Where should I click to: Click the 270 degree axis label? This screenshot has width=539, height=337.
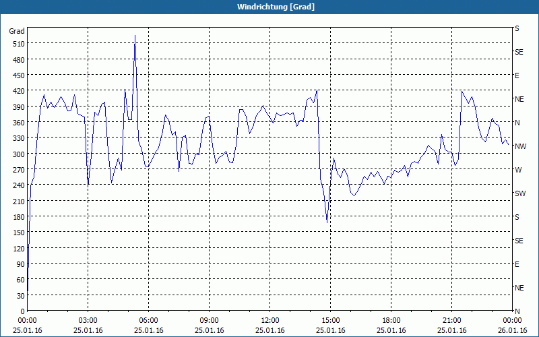[x=19, y=170]
